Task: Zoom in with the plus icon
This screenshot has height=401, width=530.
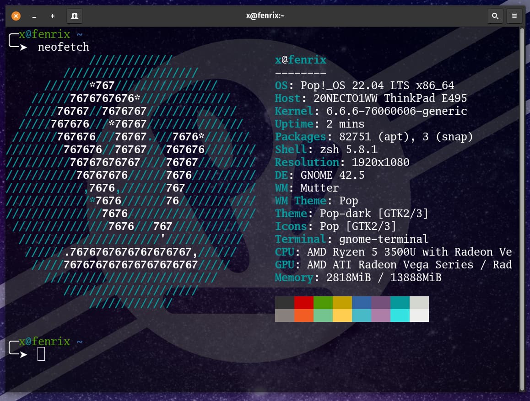Action: [52, 16]
